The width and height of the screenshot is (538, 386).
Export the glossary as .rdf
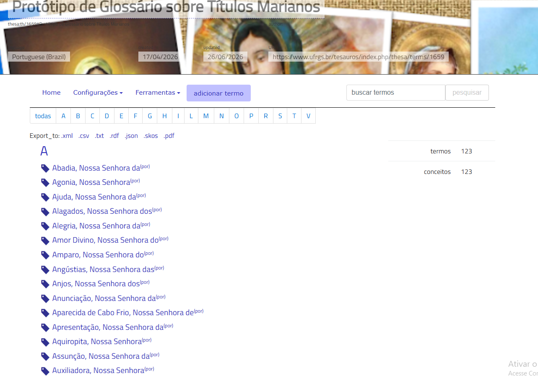(114, 136)
